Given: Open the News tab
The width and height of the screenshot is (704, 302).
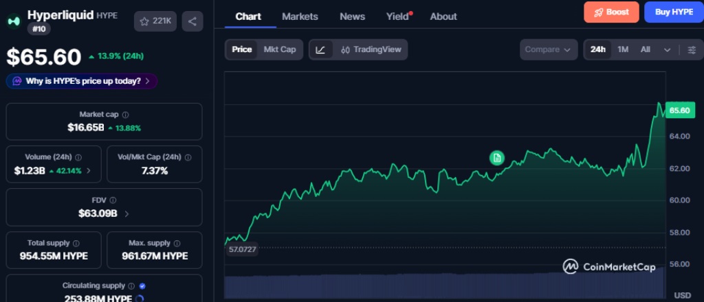Looking at the screenshot, I should coord(353,16).
